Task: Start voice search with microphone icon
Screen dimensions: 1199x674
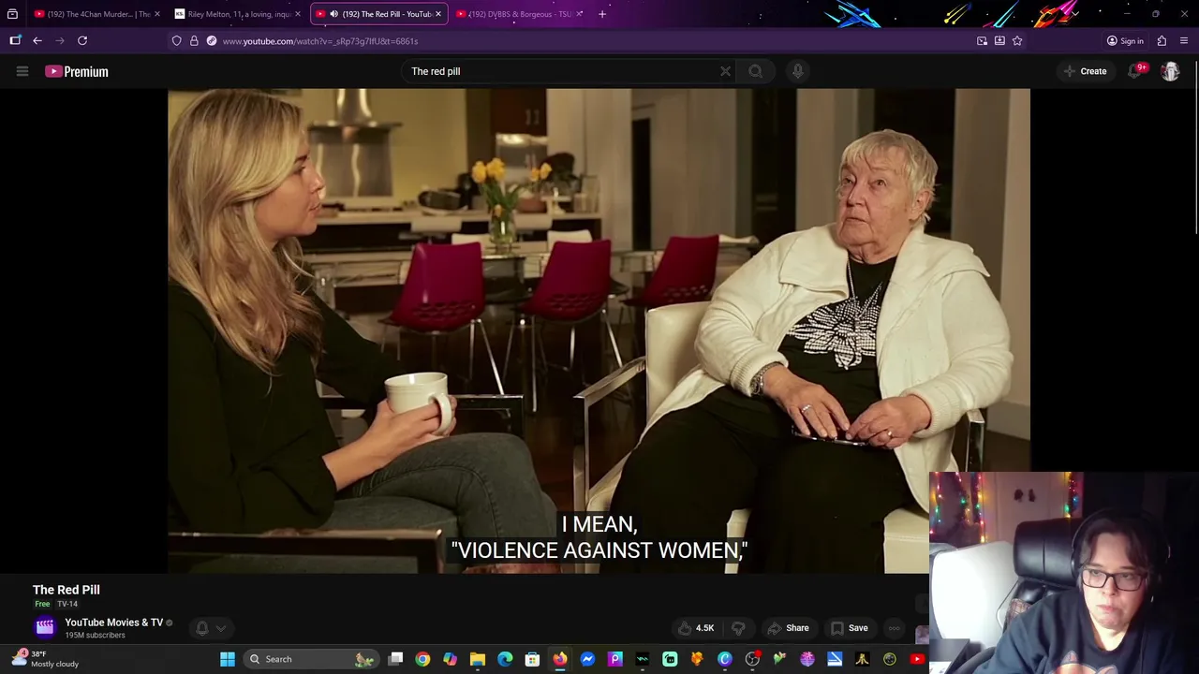Action: pyautogui.click(x=797, y=71)
